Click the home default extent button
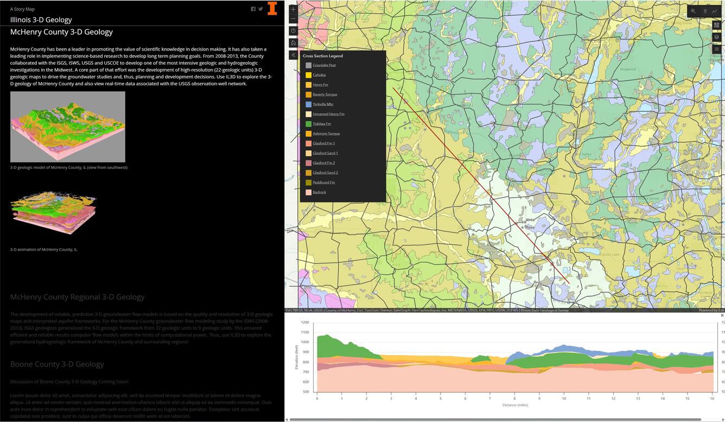Viewport: 725px width, 422px height. tap(293, 42)
